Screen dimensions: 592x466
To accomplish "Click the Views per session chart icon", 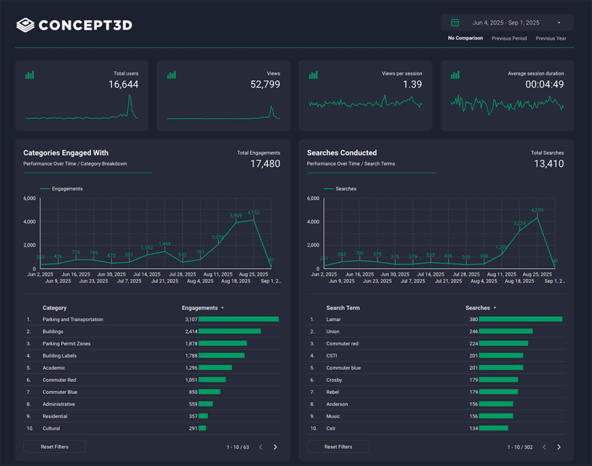I will pos(313,75).
